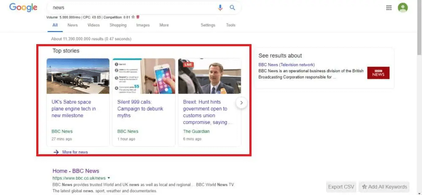Image resolution: width=422 pixels, height=195 pixels.
Task: Click BBC News source under 999 story
Action: [128, 131]
